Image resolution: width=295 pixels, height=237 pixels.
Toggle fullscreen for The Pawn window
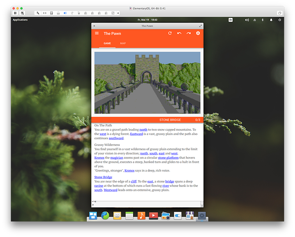[x=201, y=26]
